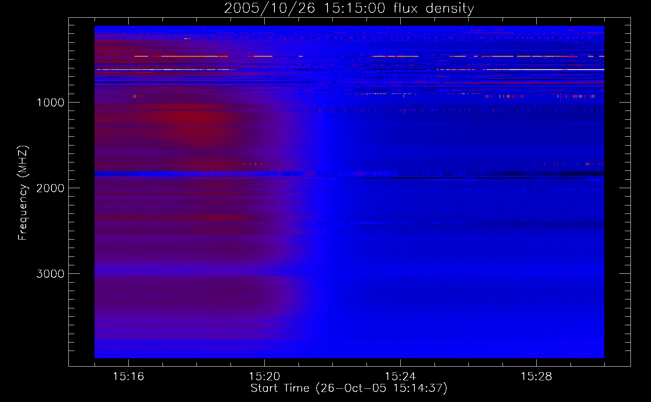Image resolution: width=651 pixels, height=402 pixels.
Task: Click the 2000 frequency tick label
Action: [50, 188]
